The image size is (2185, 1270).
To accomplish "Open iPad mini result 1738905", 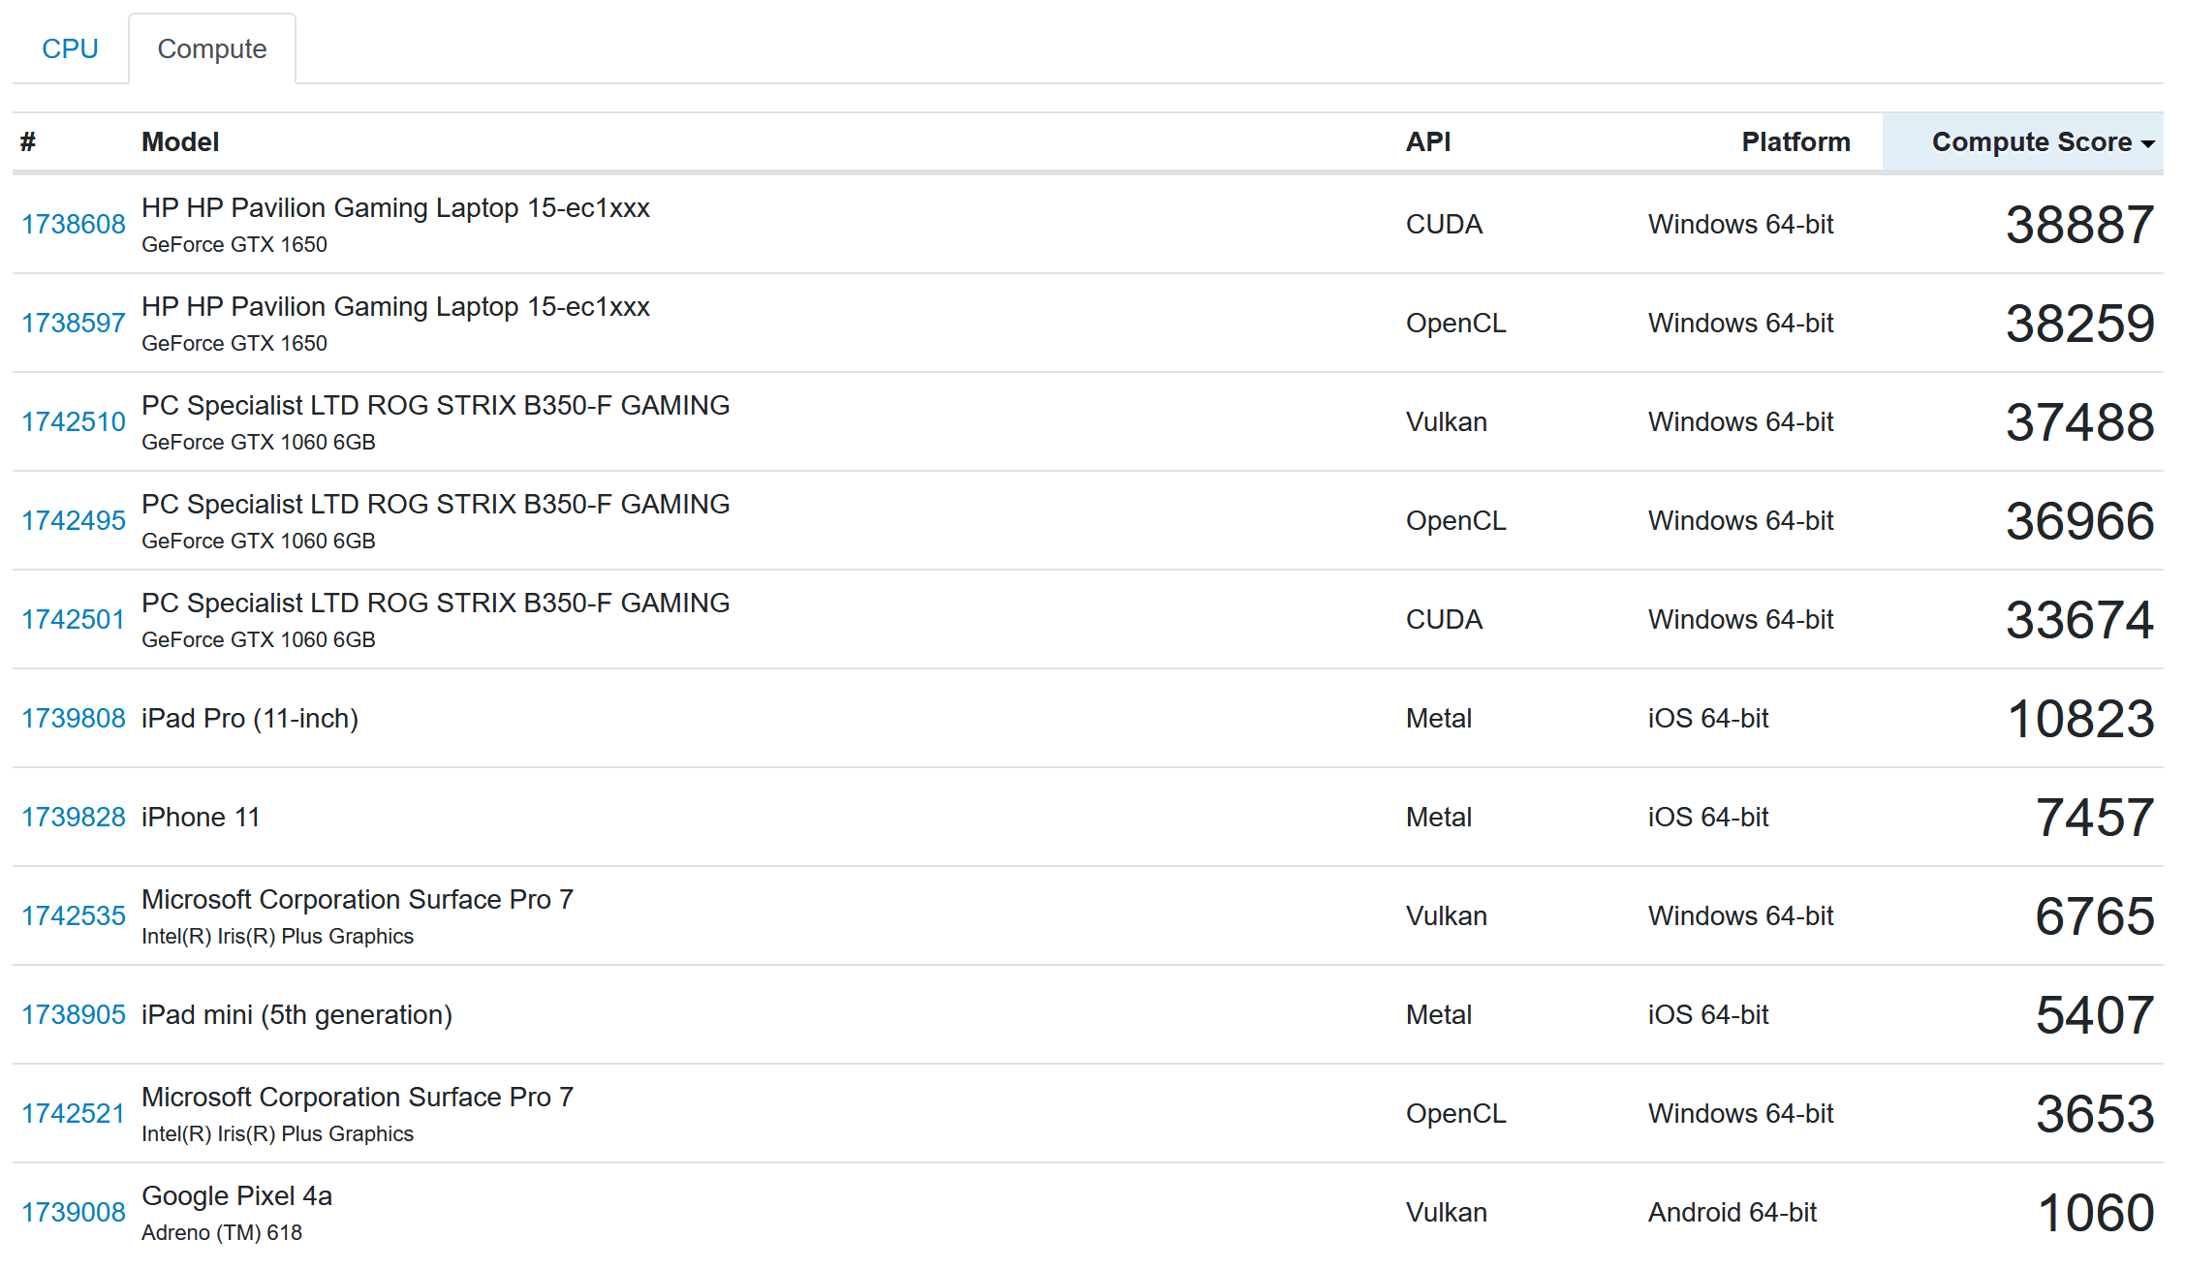I will (74, 1014).
